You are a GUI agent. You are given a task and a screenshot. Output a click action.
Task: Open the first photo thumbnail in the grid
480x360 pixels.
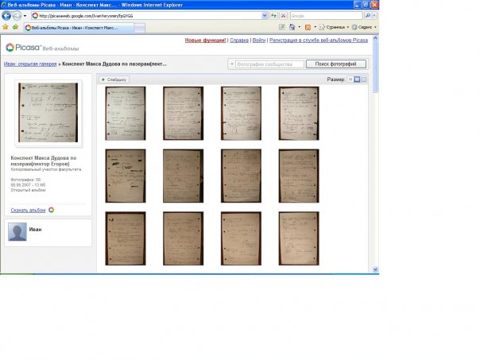click(126, 113)
